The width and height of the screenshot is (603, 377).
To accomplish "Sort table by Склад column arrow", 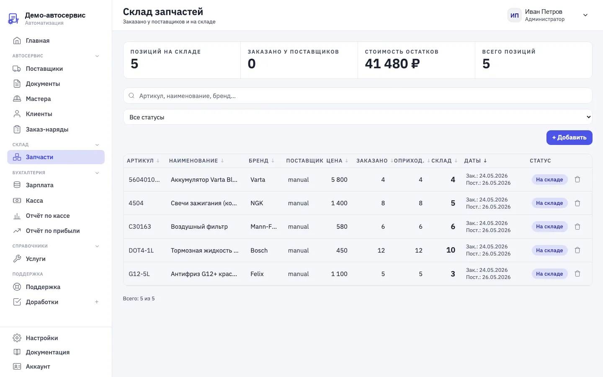I will point(456,161).
